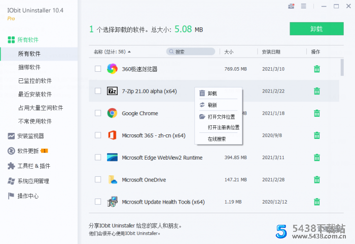Click the 360极速浏览器 app icon
Image resolution: width=355 pixels, height=244 pixels.
pos(112,69)
